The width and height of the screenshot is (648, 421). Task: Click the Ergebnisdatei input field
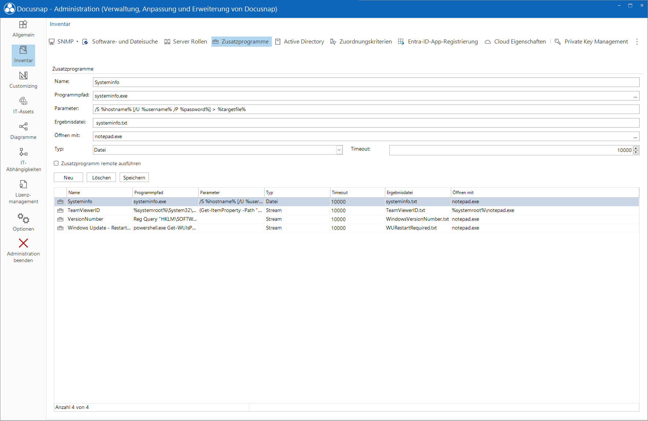coord(366,123)
